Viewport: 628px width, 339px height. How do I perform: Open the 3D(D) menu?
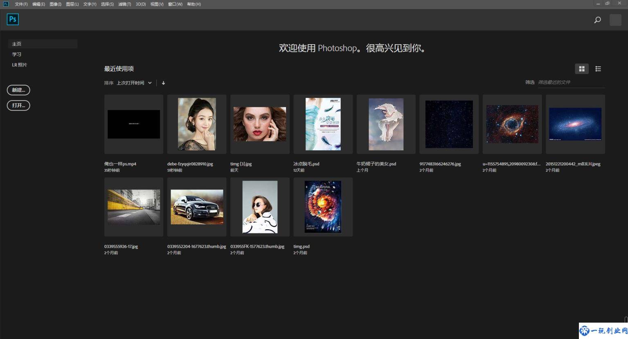[x=141, y=4]
